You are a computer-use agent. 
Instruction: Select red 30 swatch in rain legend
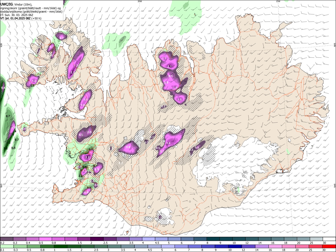(329, 246)
